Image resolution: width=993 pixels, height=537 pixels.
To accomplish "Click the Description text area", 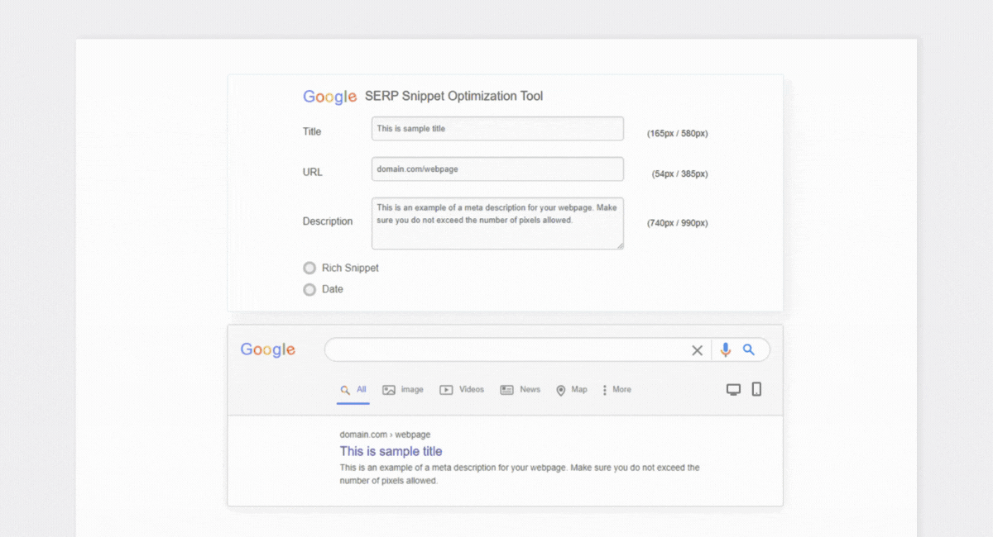I will (497, 223).
